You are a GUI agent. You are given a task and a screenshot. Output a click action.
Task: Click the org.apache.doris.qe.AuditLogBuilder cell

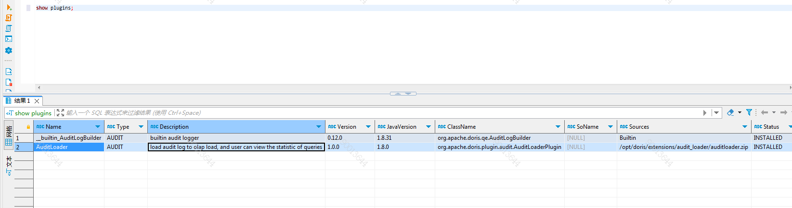coord(500,138)
